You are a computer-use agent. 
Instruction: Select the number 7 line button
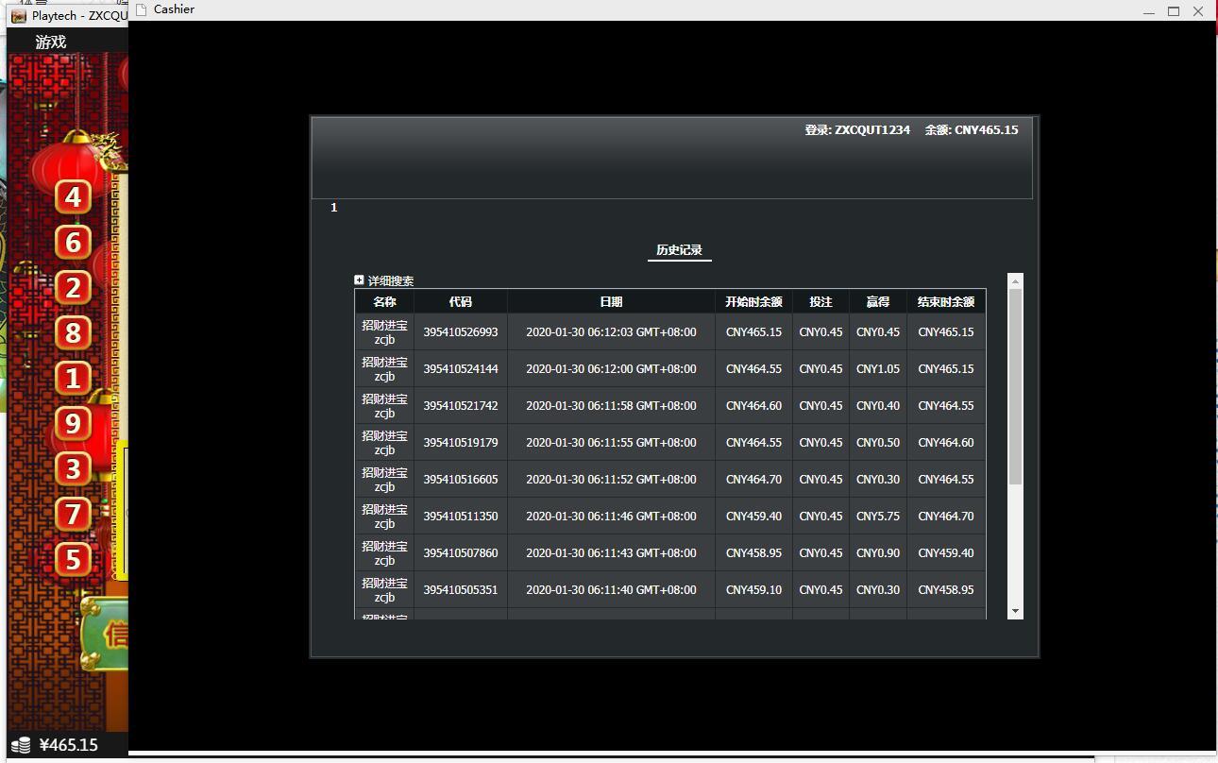[73, 514]
